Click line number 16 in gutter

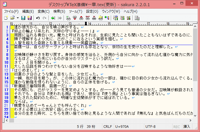(x=6, y=86)
